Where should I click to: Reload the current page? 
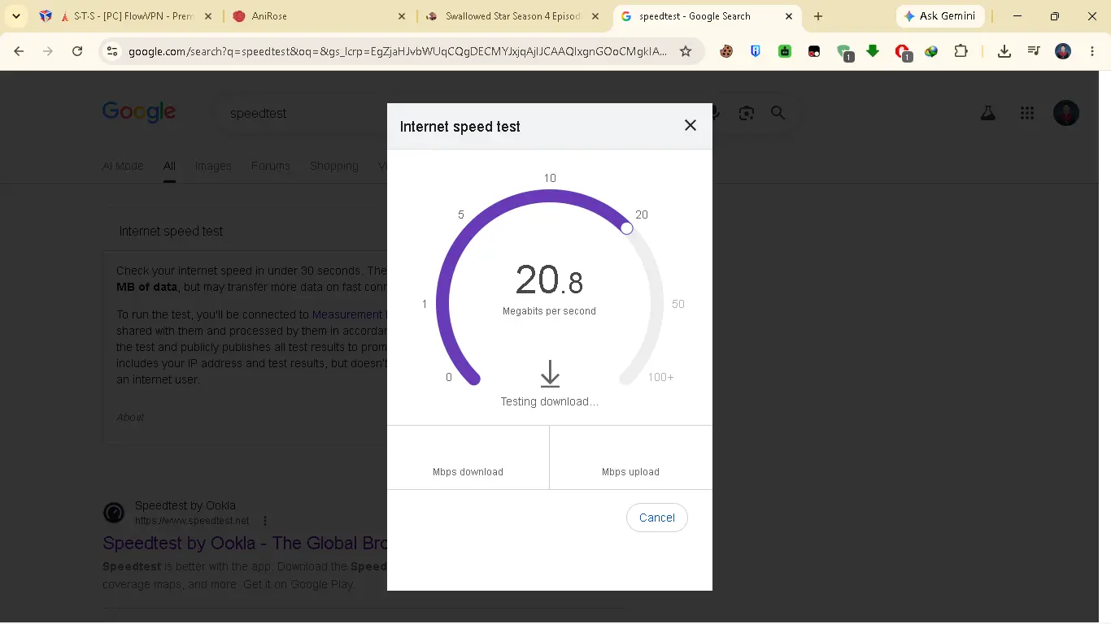coord(77,51)
